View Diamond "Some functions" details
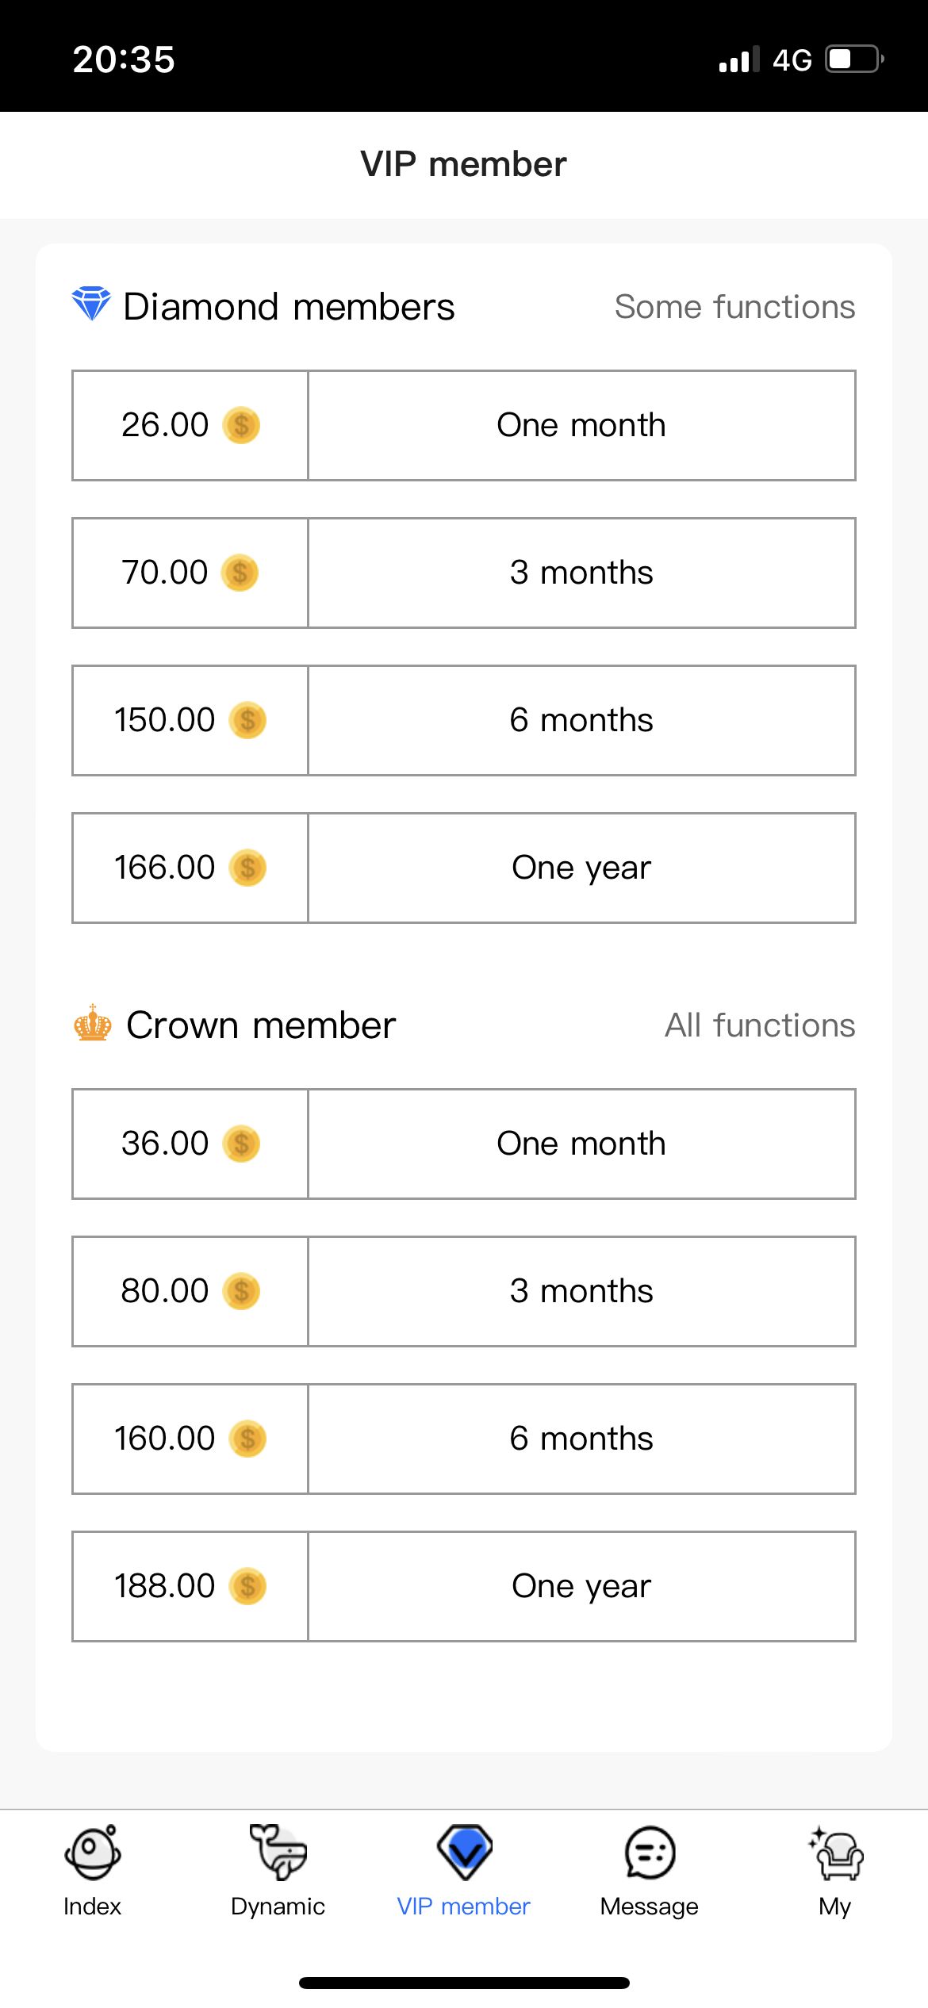This screenshot has width=928, height=2008. pos(734,307)
